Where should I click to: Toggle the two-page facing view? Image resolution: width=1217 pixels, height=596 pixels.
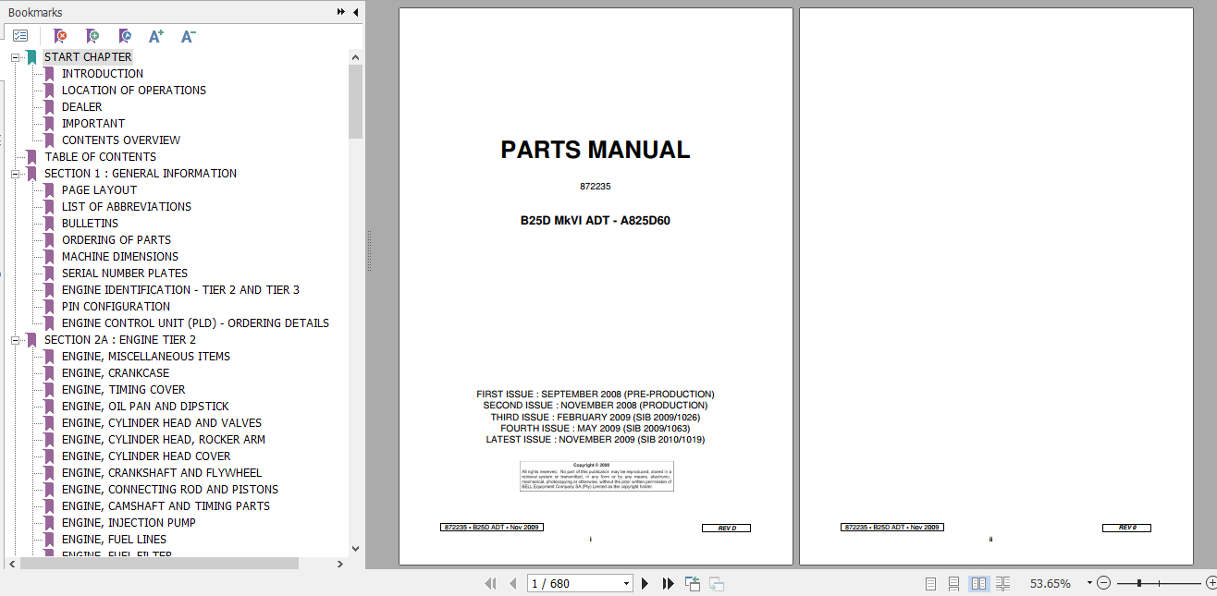(x=978, y=583)
